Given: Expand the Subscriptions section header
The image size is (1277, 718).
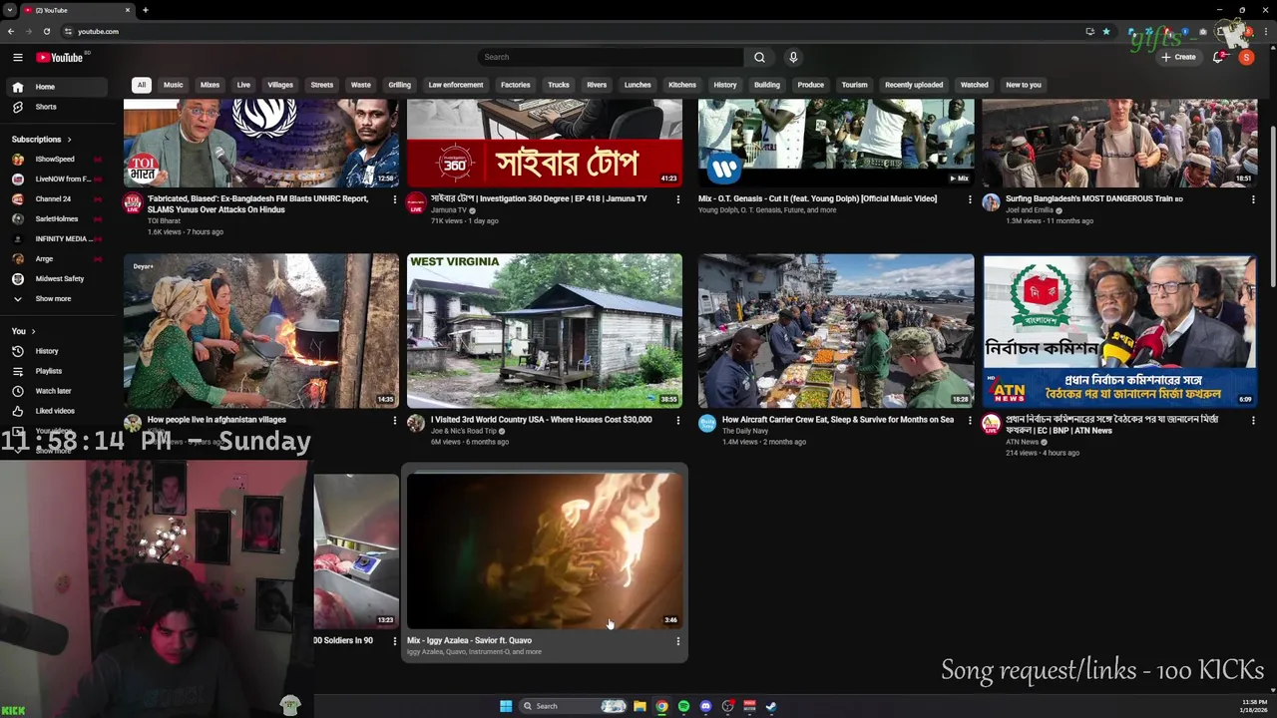Looking at the screenshot, I should tap(41, 140).
